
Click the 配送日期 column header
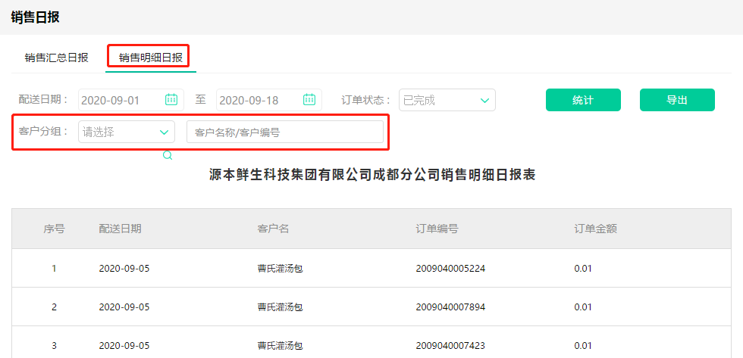coord(120,229)
